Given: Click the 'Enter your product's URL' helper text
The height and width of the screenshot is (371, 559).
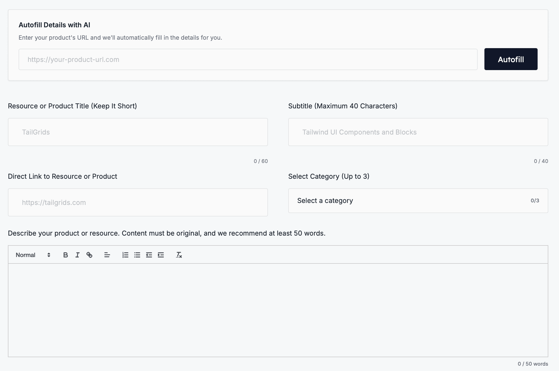Looking at the screenshot, I should 120,38.
